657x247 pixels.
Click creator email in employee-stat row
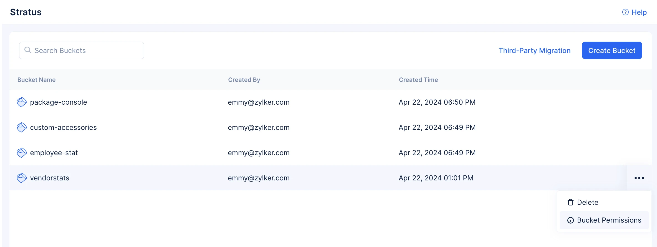click(x=259, y=153)
